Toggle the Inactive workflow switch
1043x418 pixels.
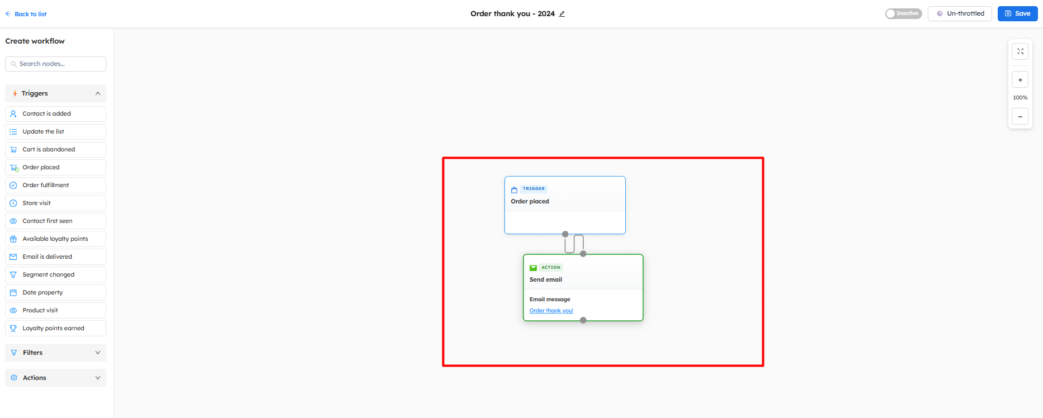coord(903,13)
